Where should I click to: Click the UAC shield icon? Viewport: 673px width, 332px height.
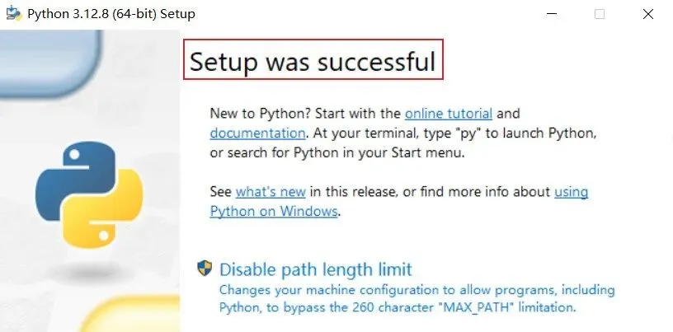(205, 269)
